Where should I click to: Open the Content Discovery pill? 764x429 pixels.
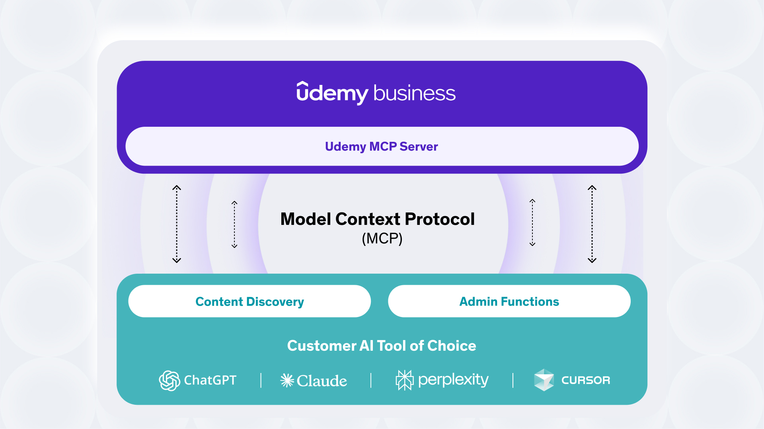coord(249,301)
